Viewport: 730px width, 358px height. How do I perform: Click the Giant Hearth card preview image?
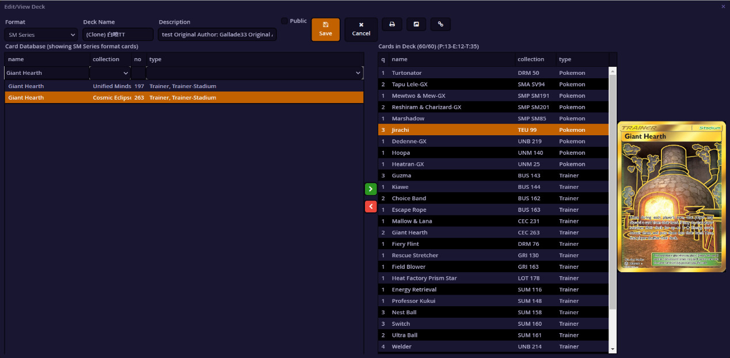point(671,197)
